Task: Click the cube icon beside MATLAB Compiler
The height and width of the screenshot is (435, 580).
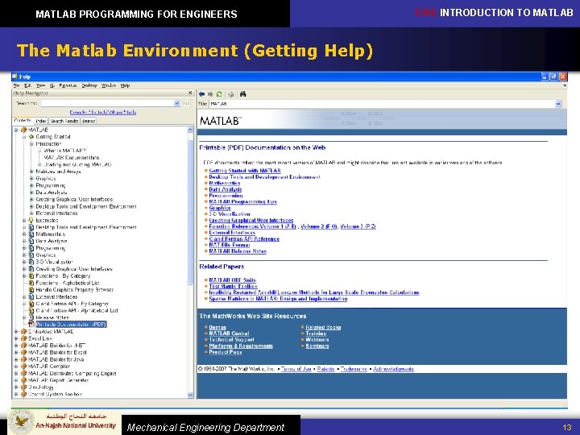Action: [24, 367]
